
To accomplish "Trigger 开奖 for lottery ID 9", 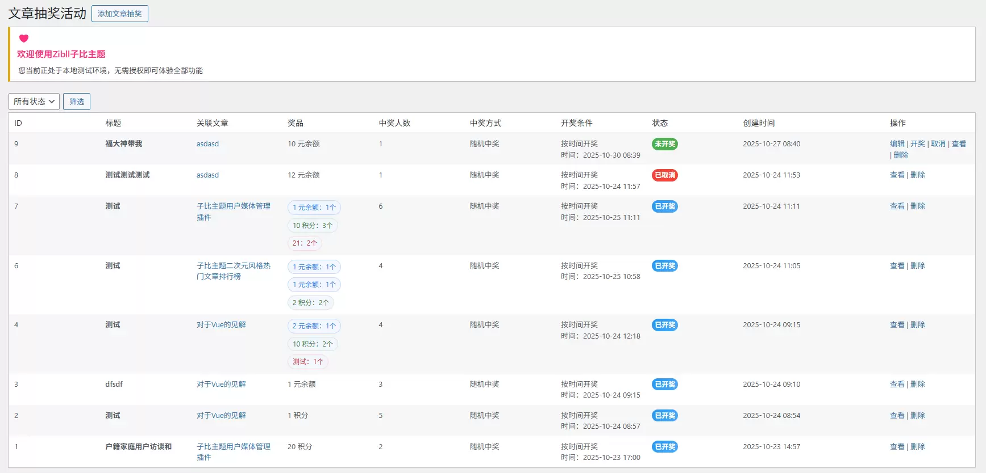I will 917,144.
